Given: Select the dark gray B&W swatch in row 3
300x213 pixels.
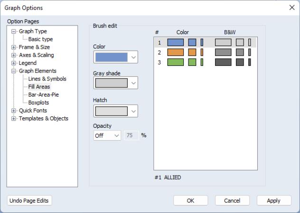Looking at the screenshot, I should (223, 62).
